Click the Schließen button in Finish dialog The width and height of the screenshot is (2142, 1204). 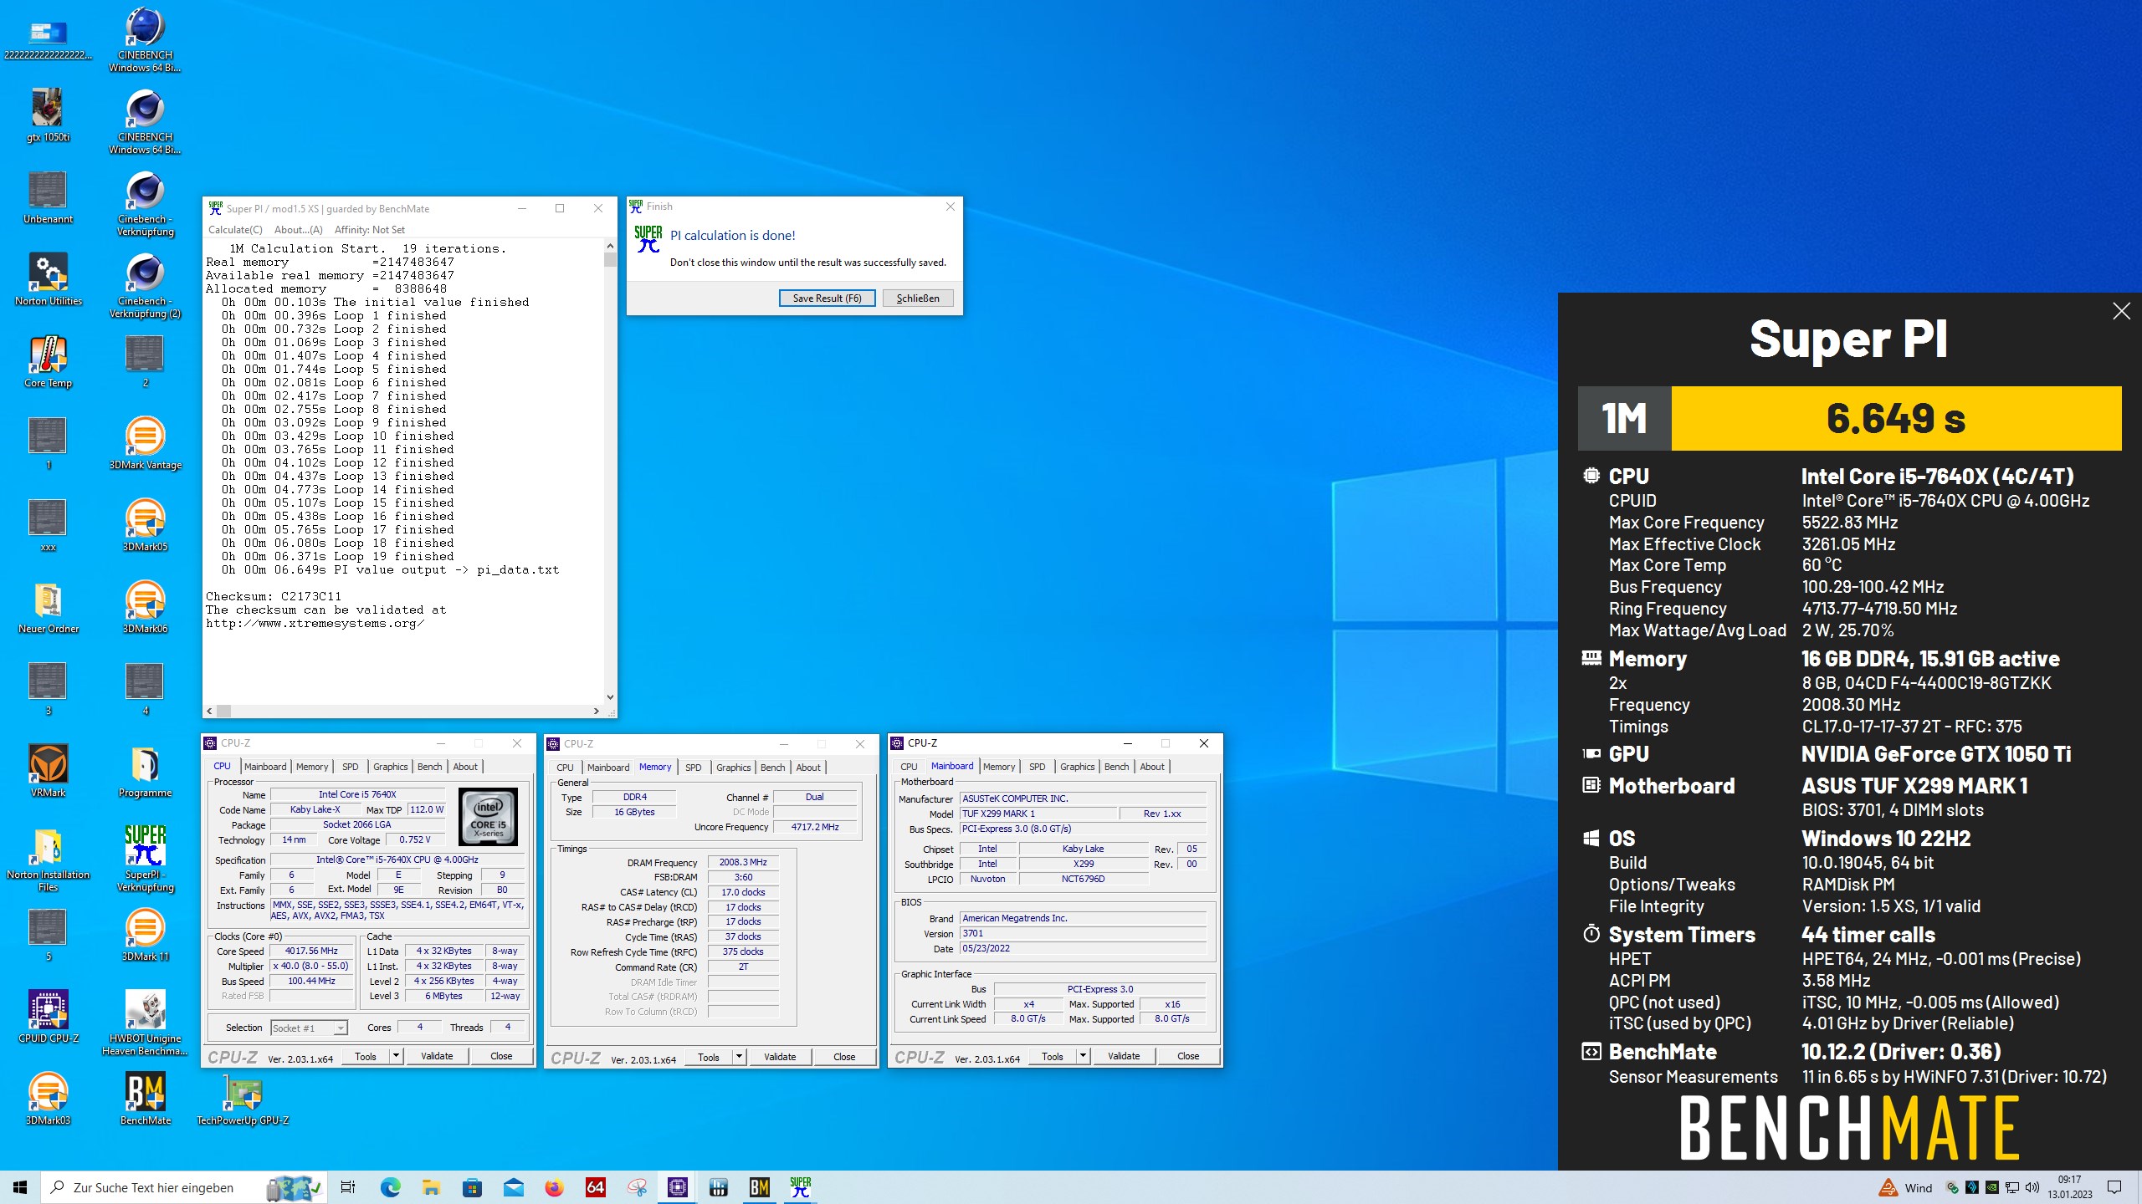[x=918, y=298]
